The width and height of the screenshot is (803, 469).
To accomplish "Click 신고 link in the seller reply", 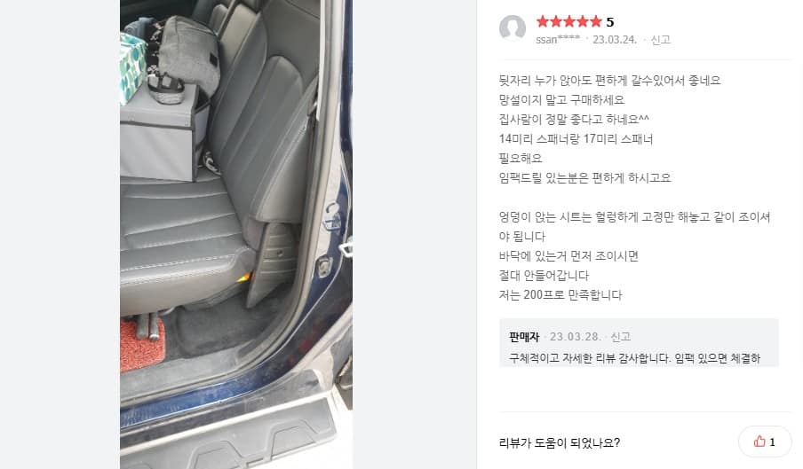I will pyautogui.click(x=620, y=337).
